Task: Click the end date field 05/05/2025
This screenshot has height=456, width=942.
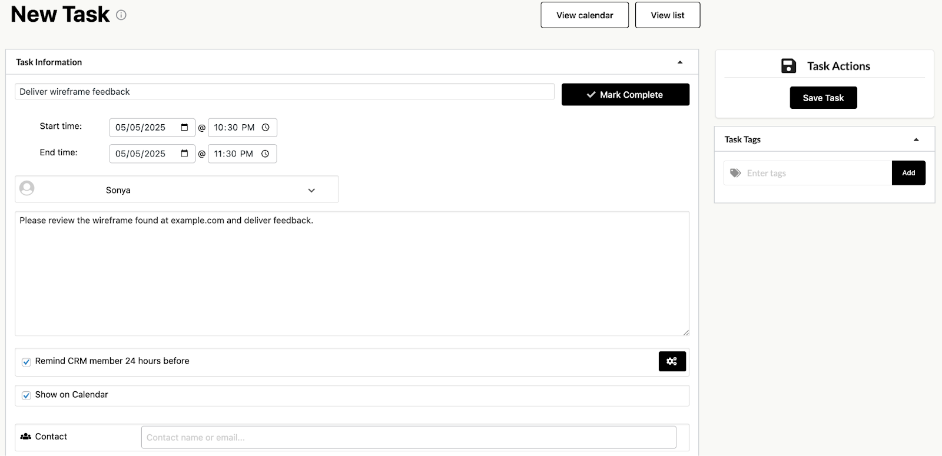Action: click(x=152, y=154)
